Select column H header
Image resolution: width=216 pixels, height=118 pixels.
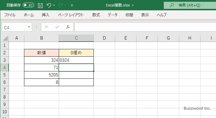coord(190,38)
